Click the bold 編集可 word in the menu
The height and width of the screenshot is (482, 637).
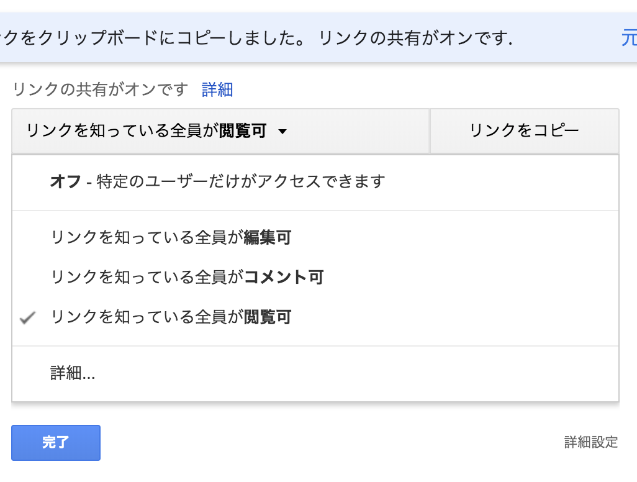pos(268,237)
